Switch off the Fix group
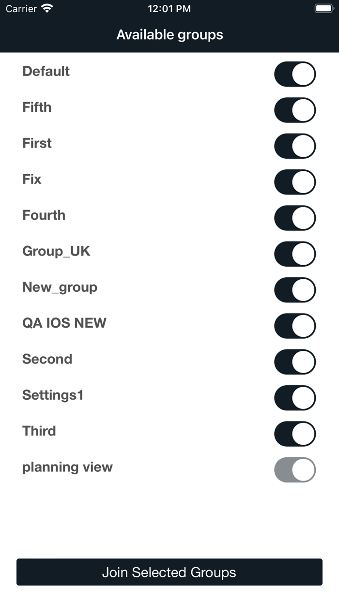This screenshot has width=339, height=602. (x=295, y=182)
